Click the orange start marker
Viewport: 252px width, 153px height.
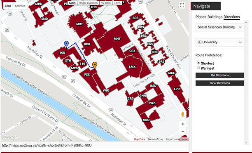click(95, 65)
